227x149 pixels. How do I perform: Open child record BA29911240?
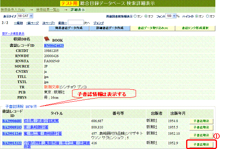click(x=12, y=133)
